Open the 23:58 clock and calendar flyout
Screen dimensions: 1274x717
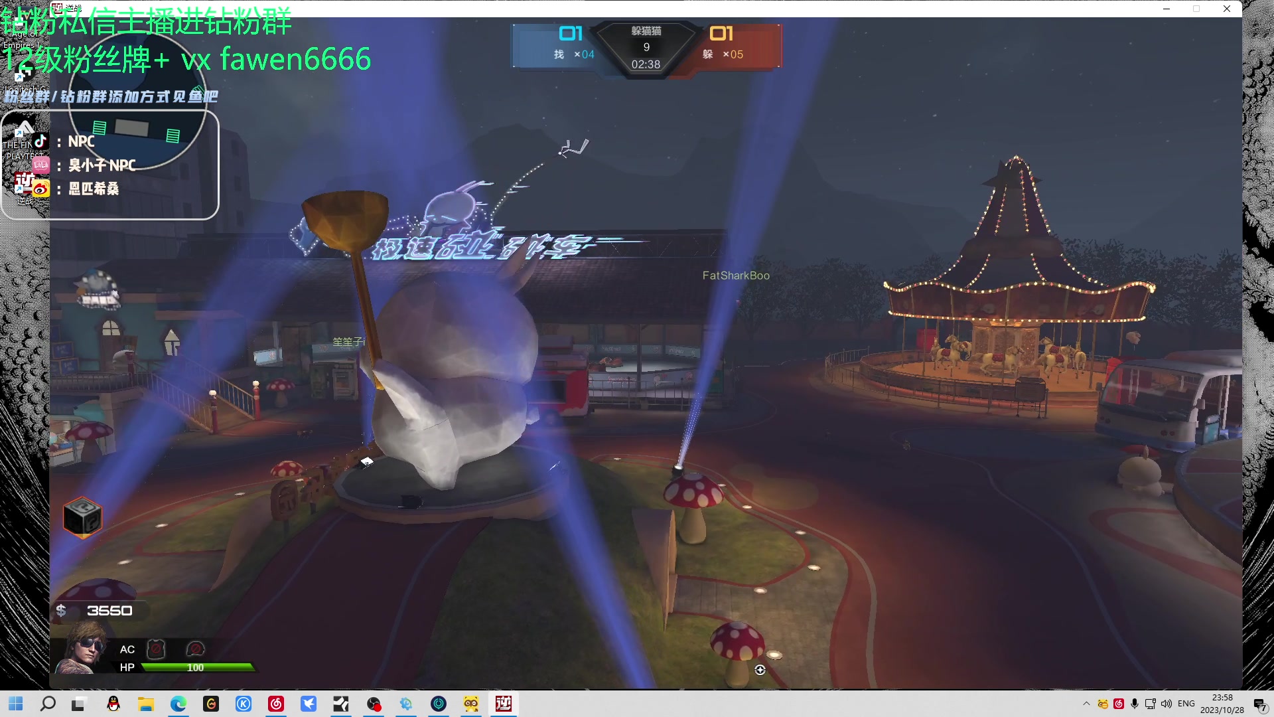tap(1222, 704)
